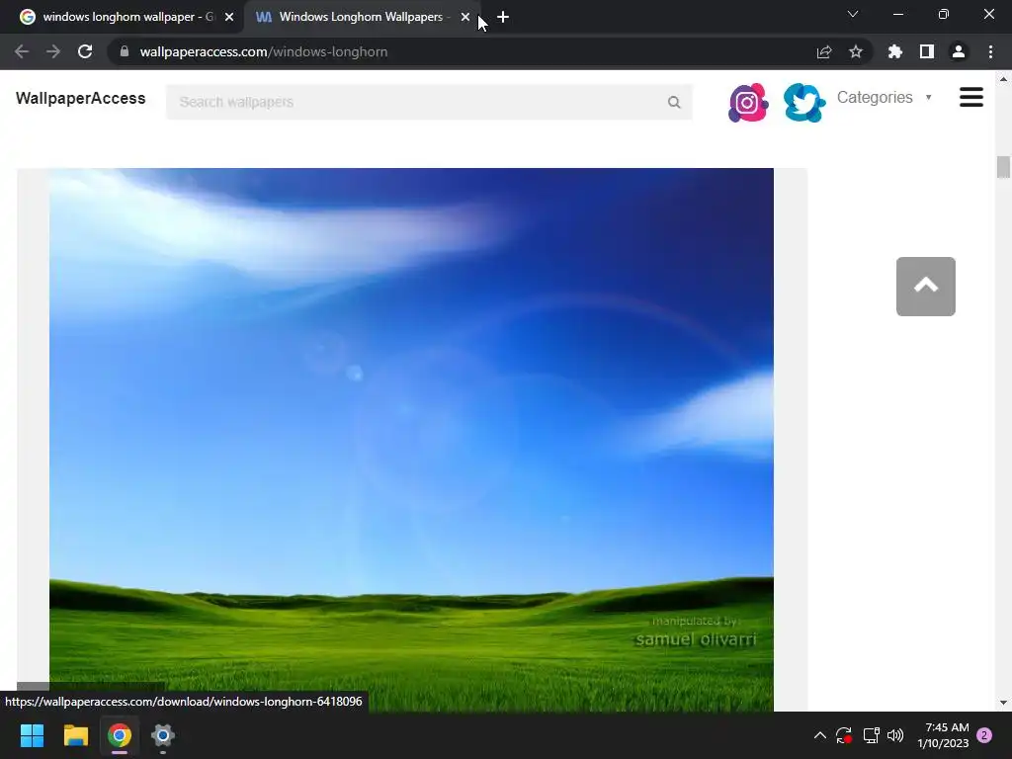Open the Longhorn green field wallpaper
Viewport: 1012px width, 759px height.
[x=411, y=440]
